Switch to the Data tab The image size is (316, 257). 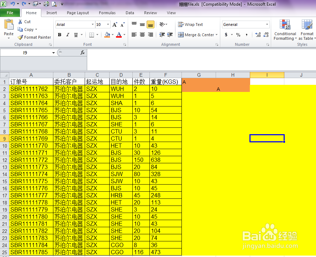pos(130,13)
